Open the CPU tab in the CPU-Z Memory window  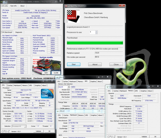point(109,91)
